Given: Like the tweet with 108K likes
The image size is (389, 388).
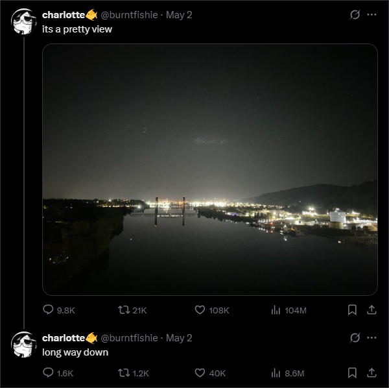Looking at the screenshot, I should [x=212, y=310].
